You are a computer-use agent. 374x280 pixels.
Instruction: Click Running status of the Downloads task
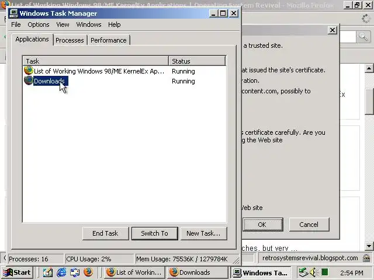pos(183,81)
